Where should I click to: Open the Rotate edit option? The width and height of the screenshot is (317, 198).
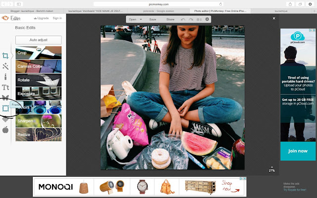pyautogui.click(x=39, y=80)
